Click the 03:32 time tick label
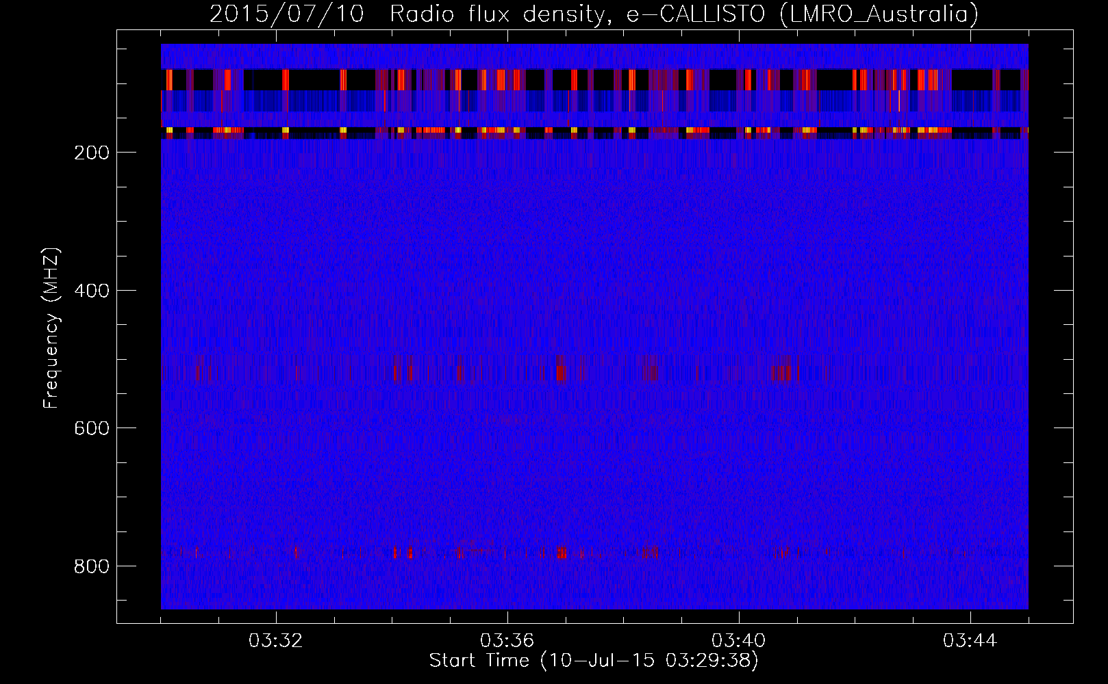Viewport: 1108px width, 684px height. [x=276, y=641]
